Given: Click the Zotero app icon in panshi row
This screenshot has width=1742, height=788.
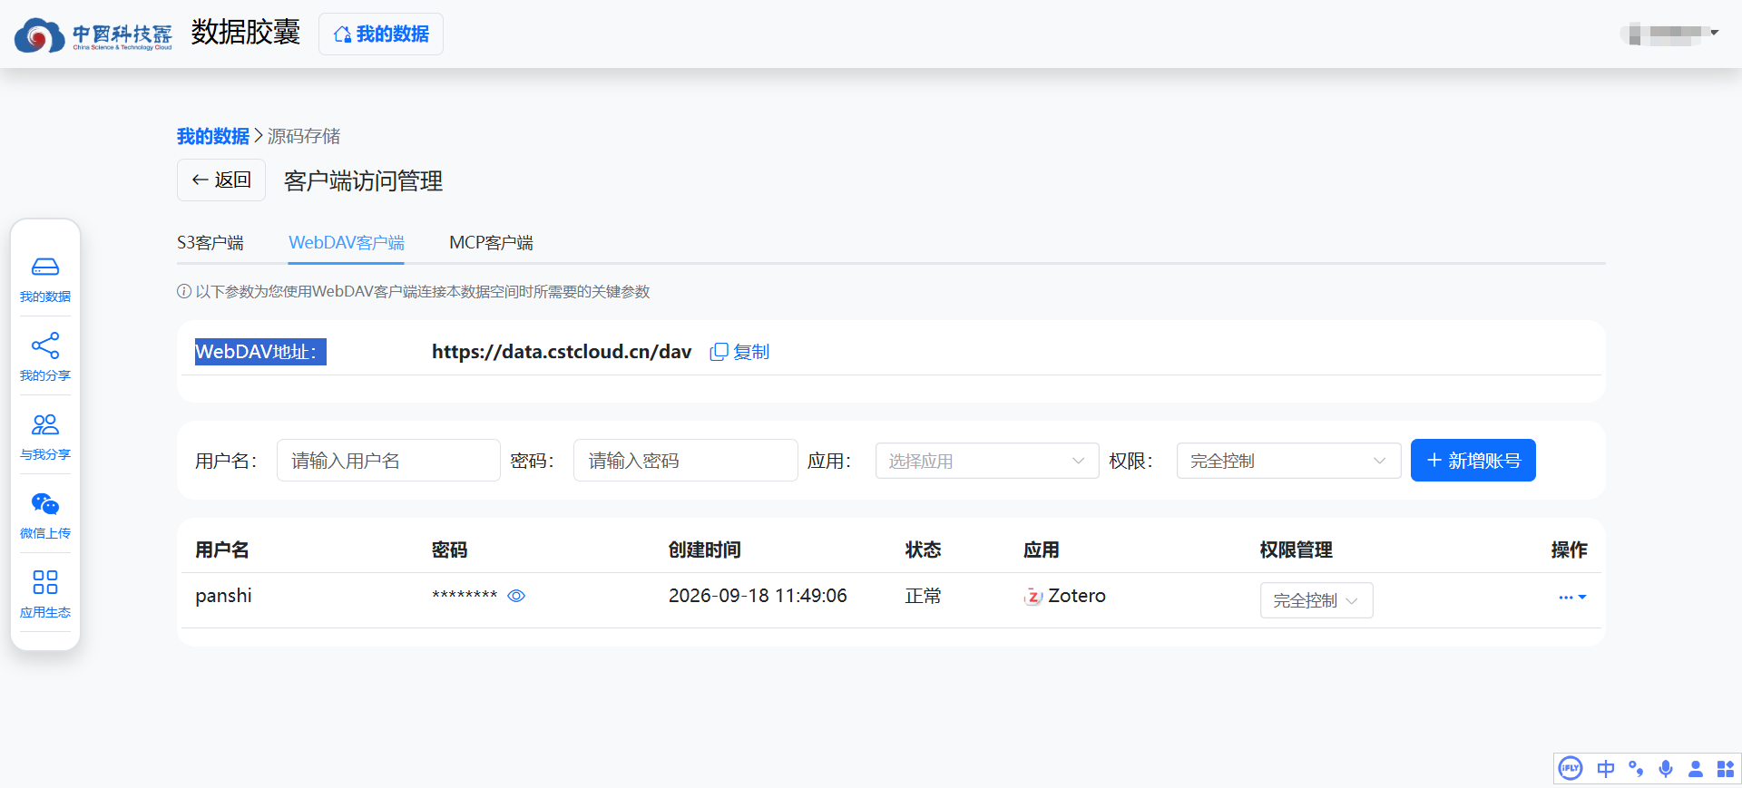Looking at the screenshot, I should (x=1032, y=597).
